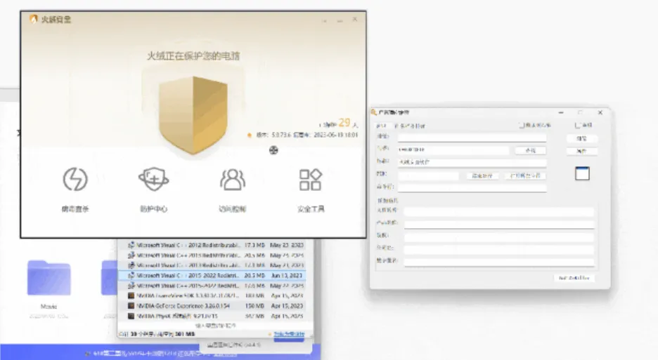
Task: Click icon of Visual C++ 2012 Redistributable row
Action: (131, 245)
